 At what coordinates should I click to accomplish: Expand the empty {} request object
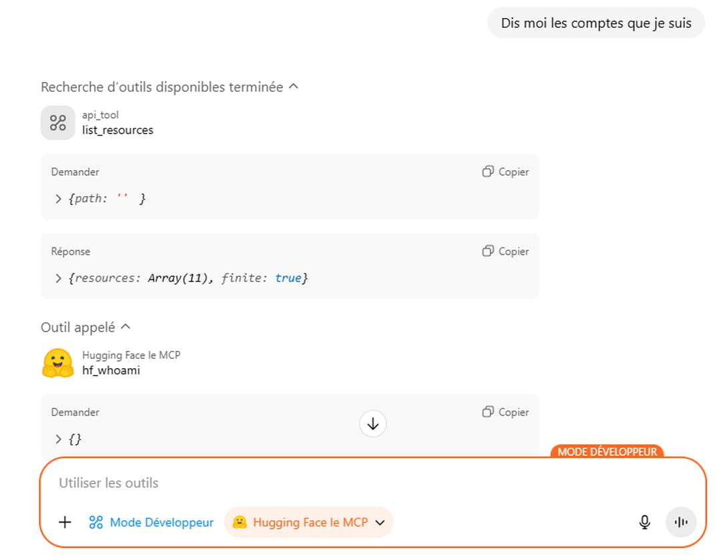(59, 439)
